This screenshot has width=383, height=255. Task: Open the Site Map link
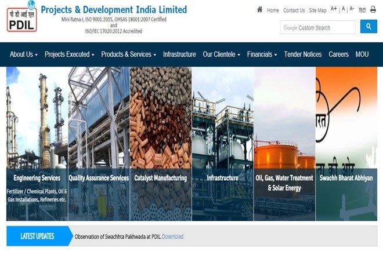pyautogui.click(x=317, y=10)
